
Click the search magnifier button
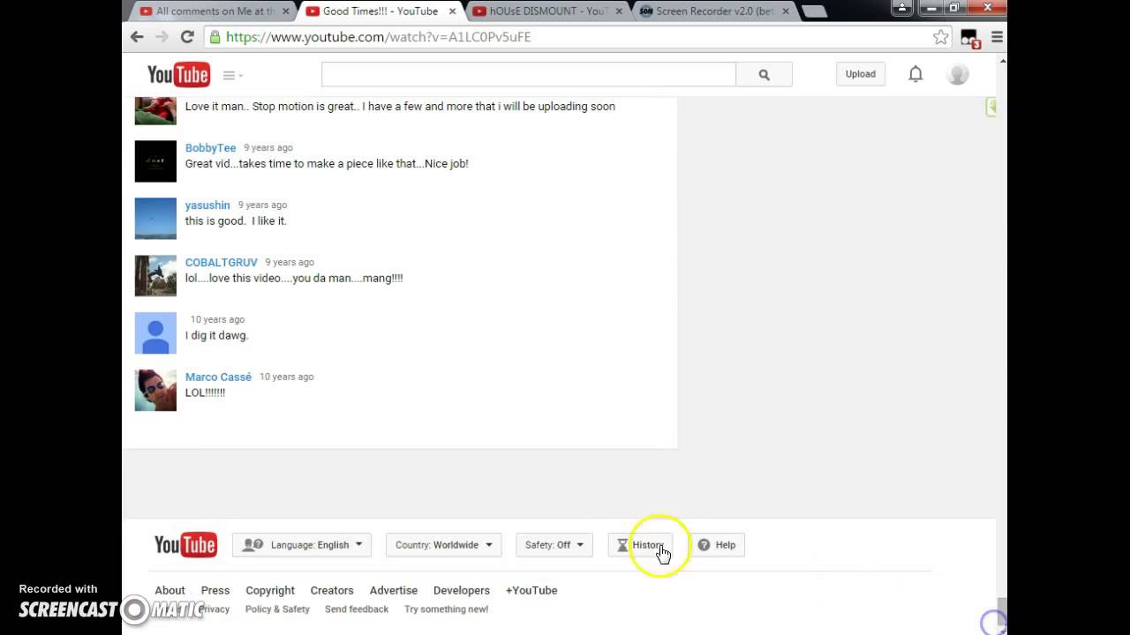coord(764,75)
